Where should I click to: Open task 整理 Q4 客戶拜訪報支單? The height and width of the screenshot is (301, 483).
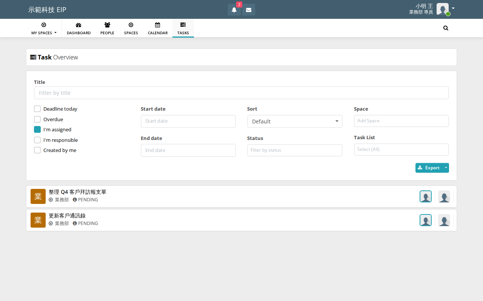pyautogui.click(x=77, y=192)
